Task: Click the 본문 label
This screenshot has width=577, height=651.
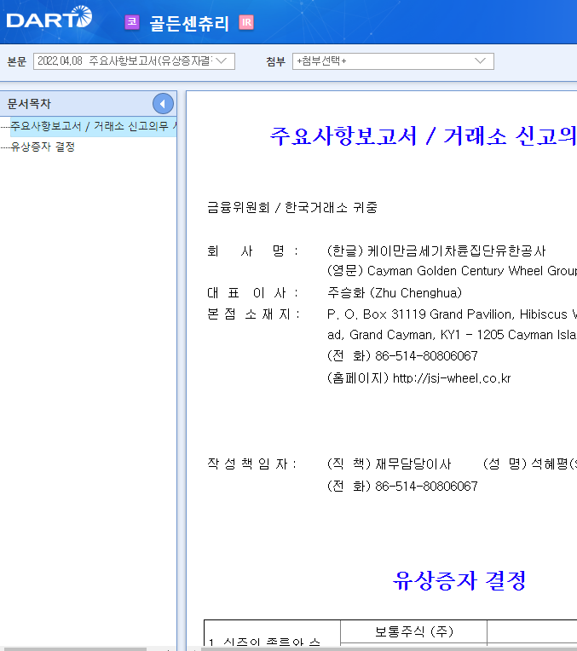Action: point(16,61)
